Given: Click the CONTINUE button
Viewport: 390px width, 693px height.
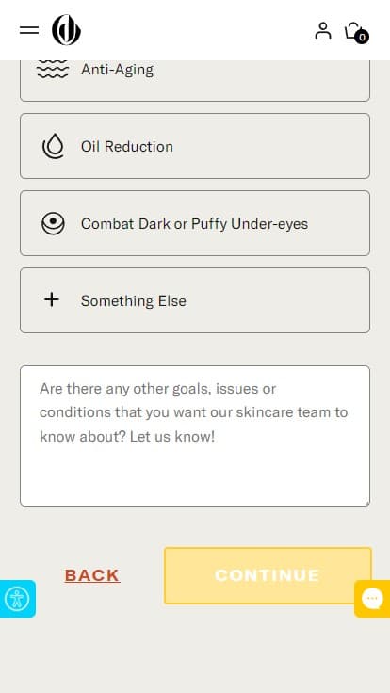Looking at the screenshot, I should [268, 575].
